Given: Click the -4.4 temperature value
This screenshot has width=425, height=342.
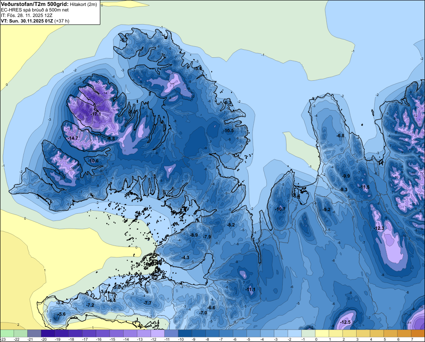Looking at the screenshot, I should (112, 300).
